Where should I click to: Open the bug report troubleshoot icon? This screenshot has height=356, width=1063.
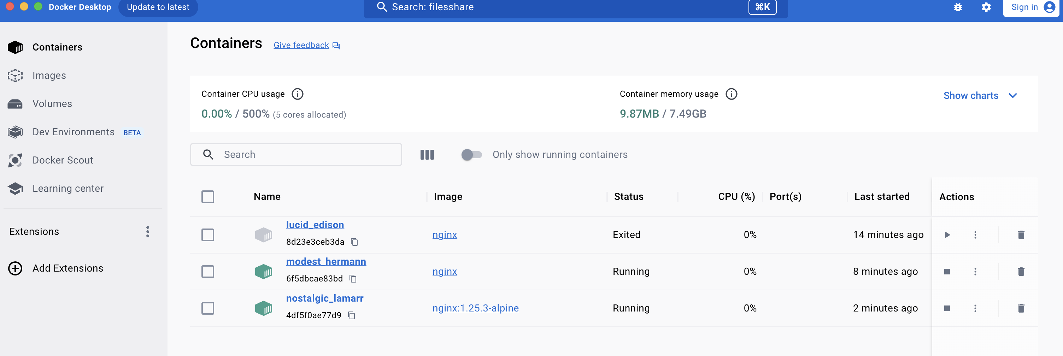point(958,7)
